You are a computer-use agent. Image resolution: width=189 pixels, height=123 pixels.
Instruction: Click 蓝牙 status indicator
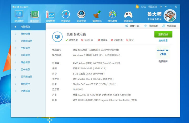click(x=130, y=40)
